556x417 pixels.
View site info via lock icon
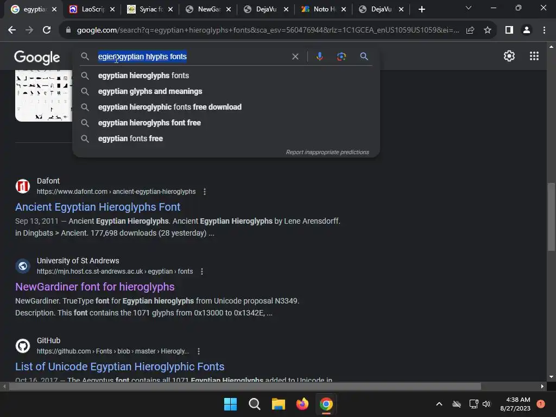pos(68,30)
